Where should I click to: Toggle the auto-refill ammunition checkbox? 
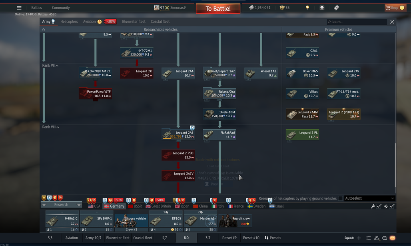pos(392,206)
